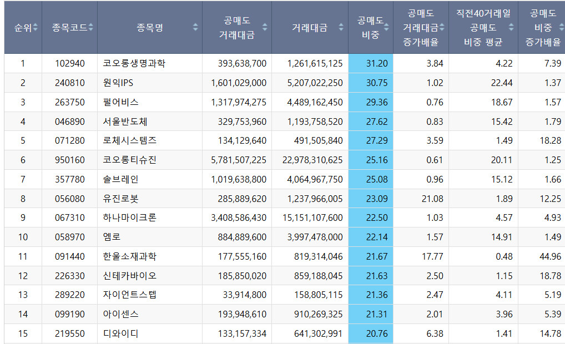
Task: Click stock code 067310
Action: (70, 217)
